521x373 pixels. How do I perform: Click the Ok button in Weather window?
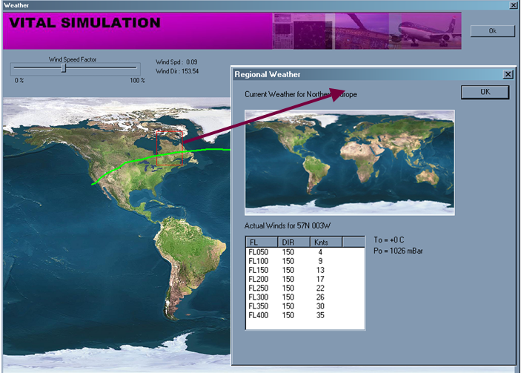[492, 31]
